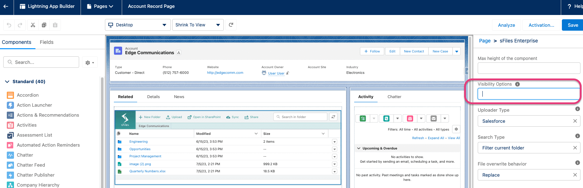Click the Cut scissors icon

33,25
